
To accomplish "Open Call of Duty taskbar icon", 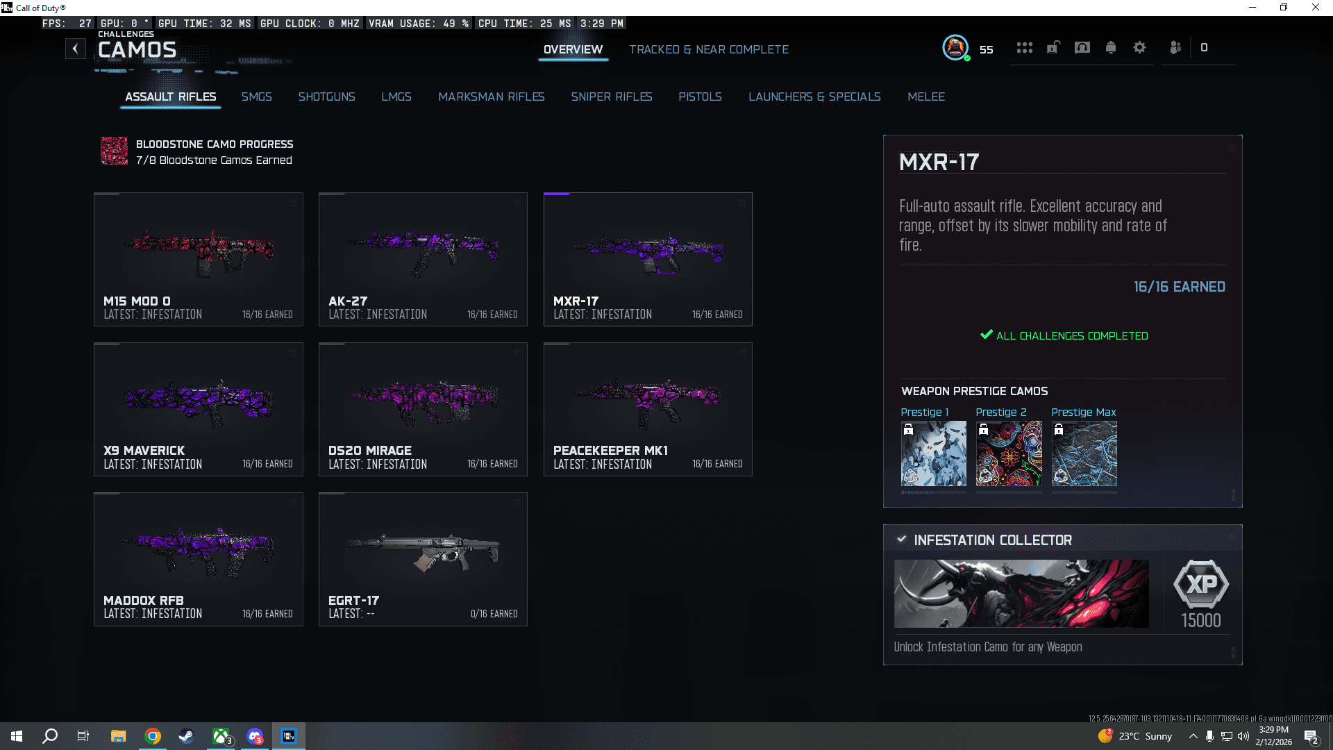I will 289,736.
